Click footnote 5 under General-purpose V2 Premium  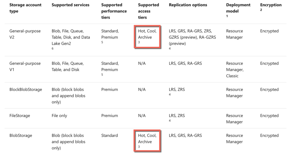click(102, 42)
